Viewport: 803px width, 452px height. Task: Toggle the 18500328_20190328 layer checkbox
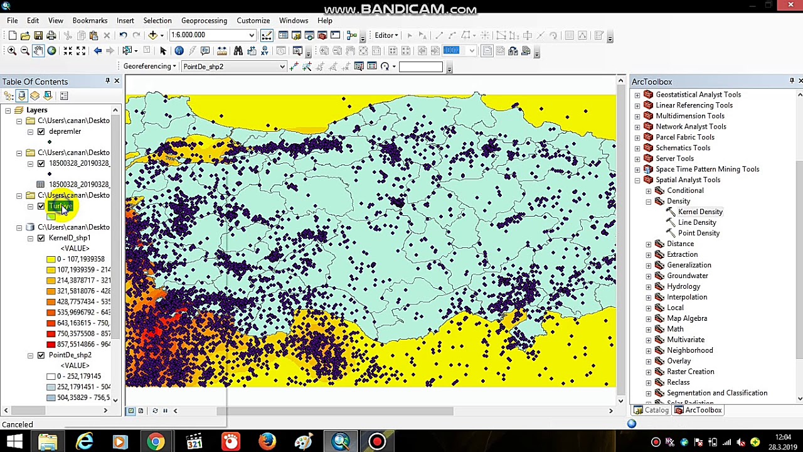point(41,163)
